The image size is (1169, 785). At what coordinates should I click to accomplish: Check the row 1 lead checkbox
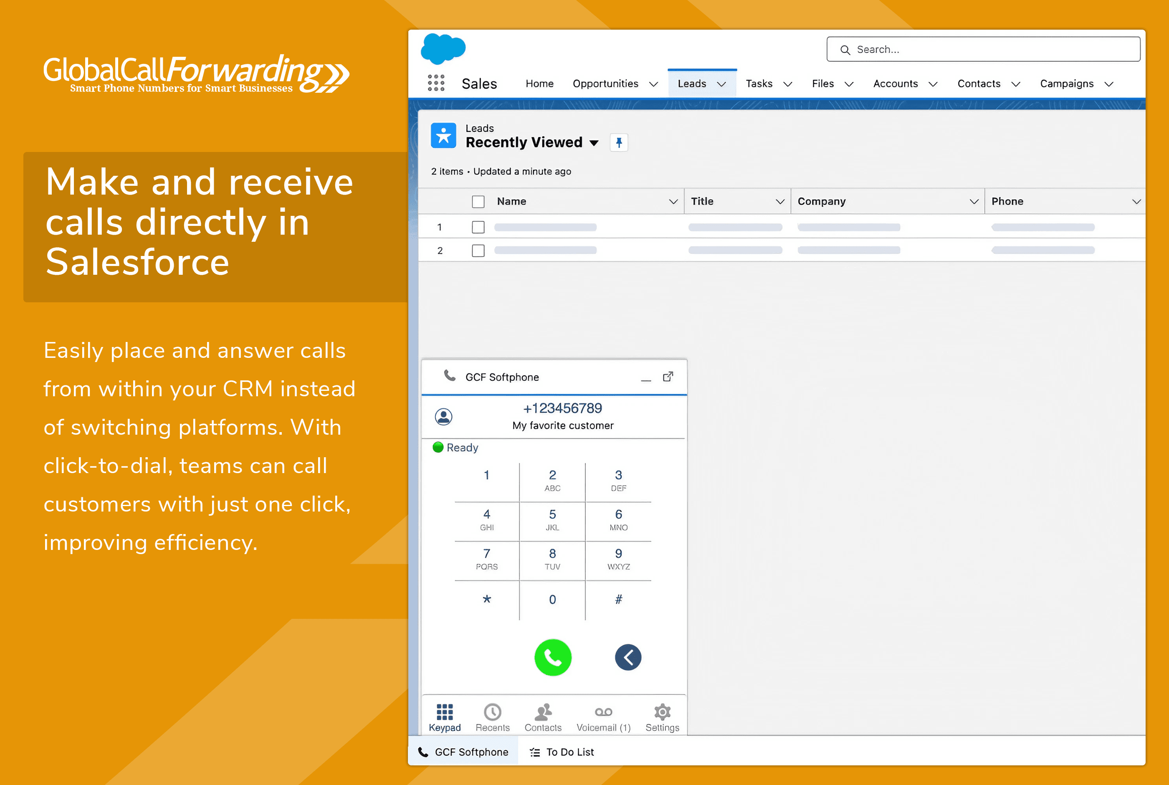478,227
